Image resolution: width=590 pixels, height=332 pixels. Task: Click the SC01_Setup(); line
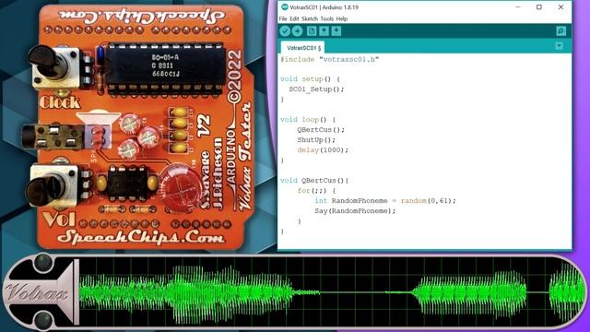316,89
